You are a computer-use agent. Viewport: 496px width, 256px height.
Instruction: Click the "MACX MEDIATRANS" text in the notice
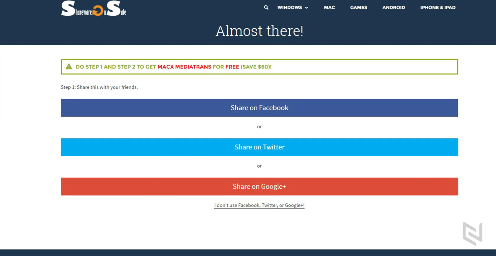[184, 67]
